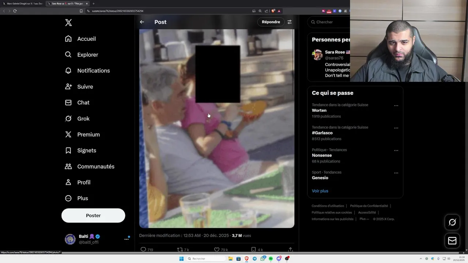Viewport: 468px width, 263px height.
Task: Open the Suivre follow page
Action: 79,87
